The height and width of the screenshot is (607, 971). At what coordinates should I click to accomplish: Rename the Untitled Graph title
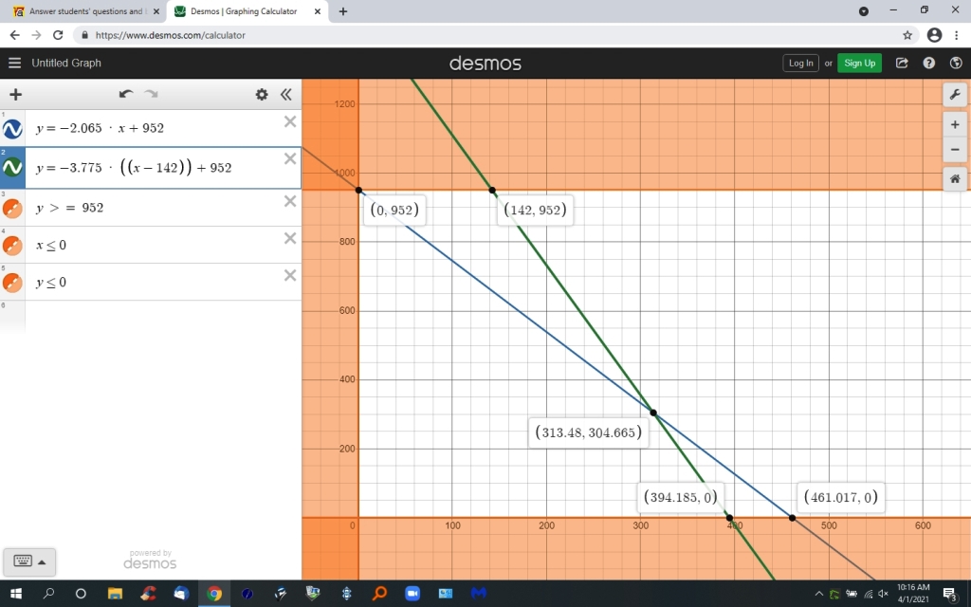tap(66, 64)
